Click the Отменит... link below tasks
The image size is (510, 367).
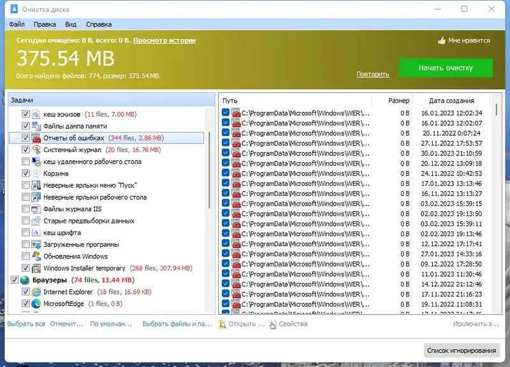(67, 324)
